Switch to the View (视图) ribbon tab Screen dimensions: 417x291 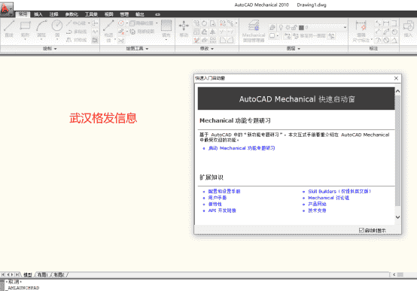coord(108,14)
